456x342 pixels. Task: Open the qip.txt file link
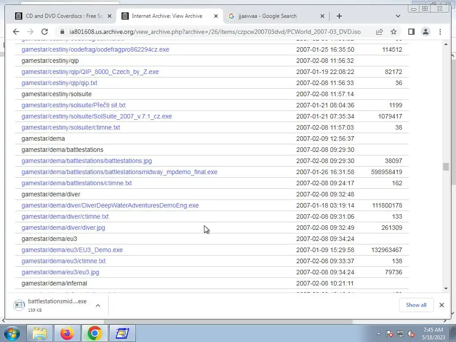pyautogui.click(x=59, y=83)
